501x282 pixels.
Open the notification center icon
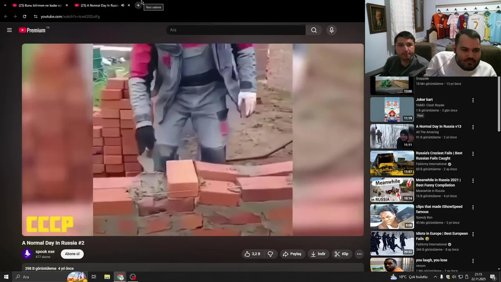point(493,277)
